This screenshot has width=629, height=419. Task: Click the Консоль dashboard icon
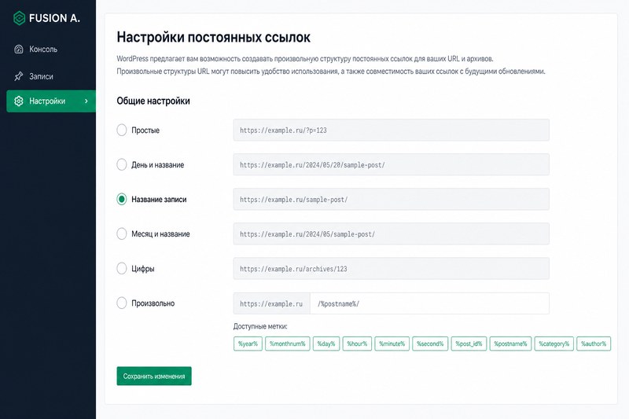(x=18, y=50)
